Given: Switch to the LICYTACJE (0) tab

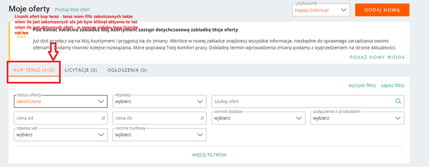Looking at the screenshot, I should tap(81, 70).
